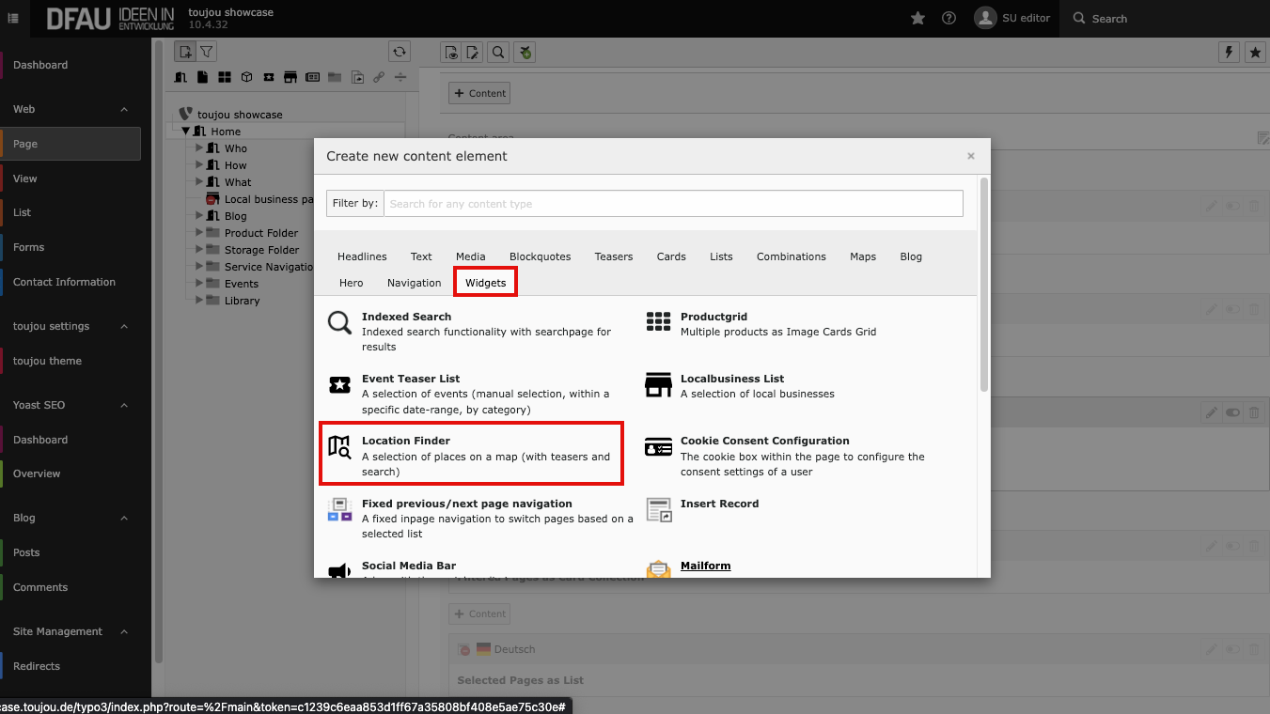Click the page tree filter funnel icon

[206, 52]
